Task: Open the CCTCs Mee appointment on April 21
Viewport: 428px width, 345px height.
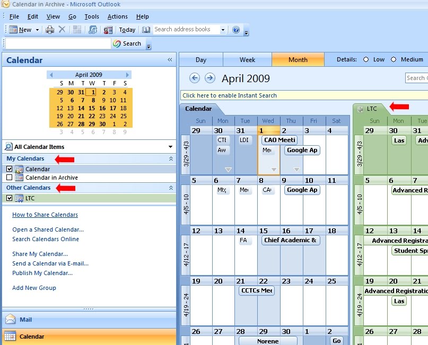Action: [257, 291]
